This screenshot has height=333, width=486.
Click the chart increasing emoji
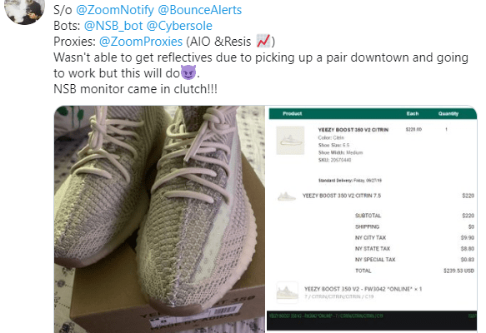click(263, 41)
